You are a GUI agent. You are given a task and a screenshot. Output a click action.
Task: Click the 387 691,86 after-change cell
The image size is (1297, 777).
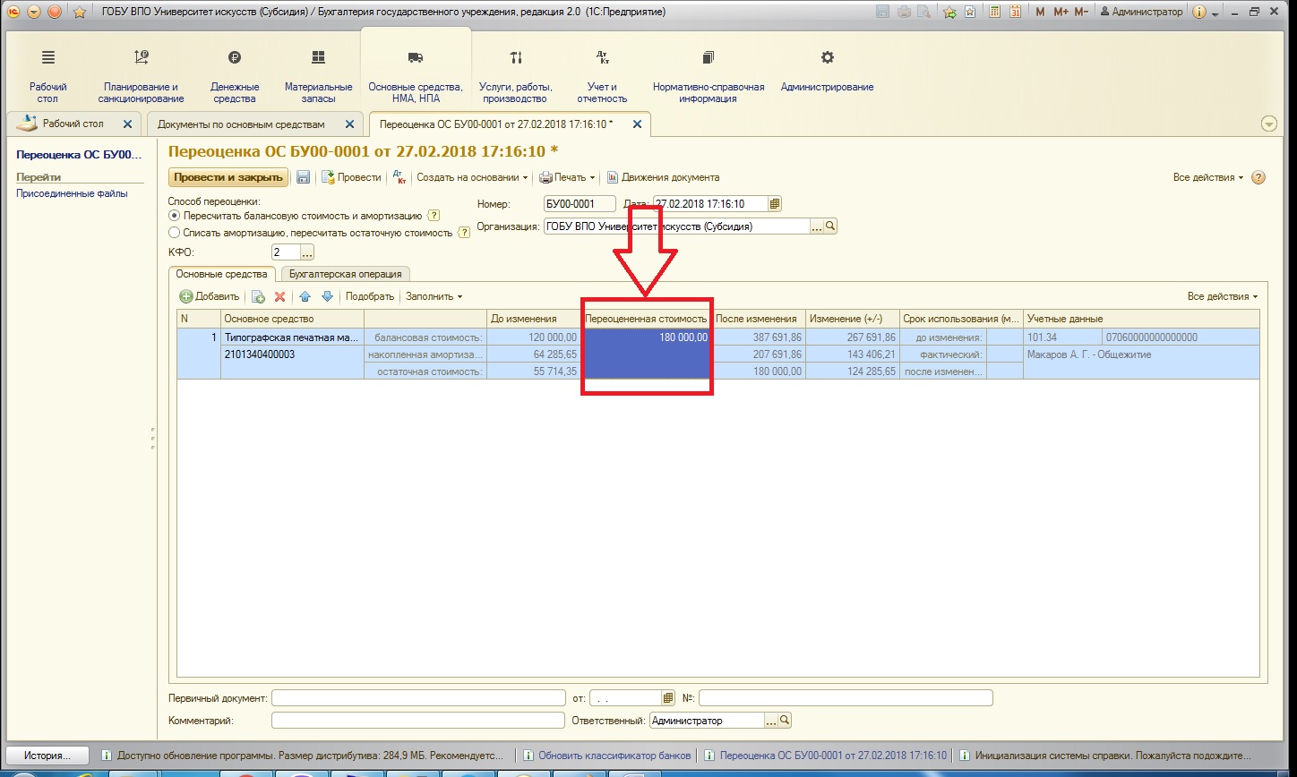coord(760,337)
